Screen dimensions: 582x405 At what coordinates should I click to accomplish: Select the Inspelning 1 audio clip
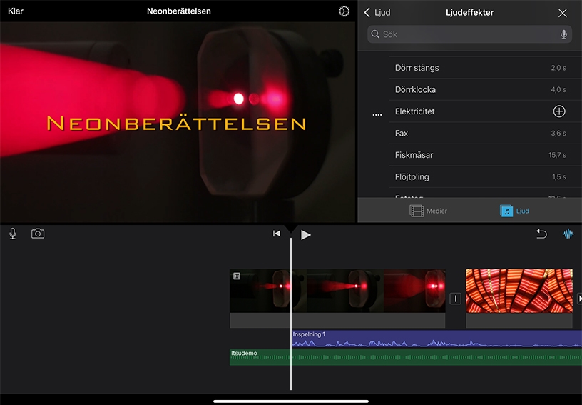coord(437,339)
